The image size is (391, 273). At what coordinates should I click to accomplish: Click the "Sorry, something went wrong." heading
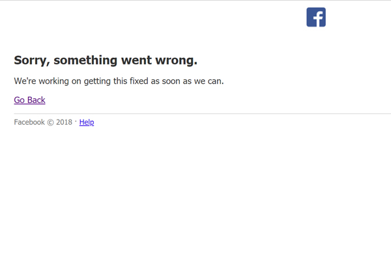(106, 60)
